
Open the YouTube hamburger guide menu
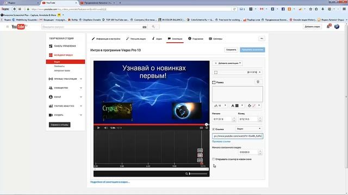(x=7, y=27)
